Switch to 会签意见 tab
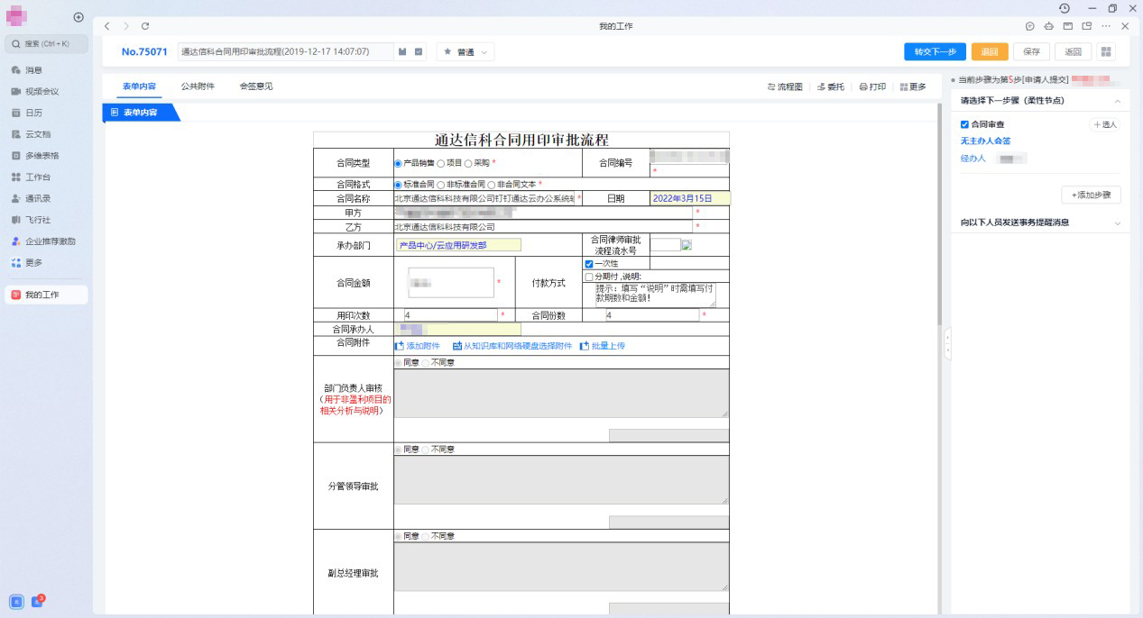This screenshot has height=618, width=1143. click(x=255, y=86)
